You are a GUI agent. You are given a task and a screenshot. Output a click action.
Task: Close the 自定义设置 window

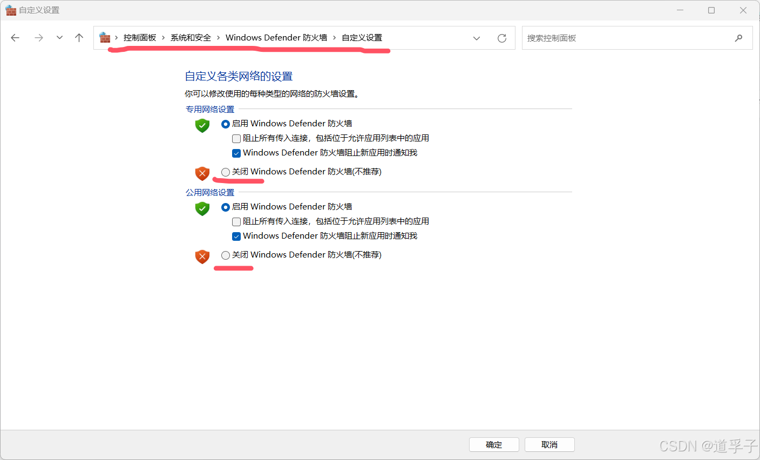pos(743,10)
